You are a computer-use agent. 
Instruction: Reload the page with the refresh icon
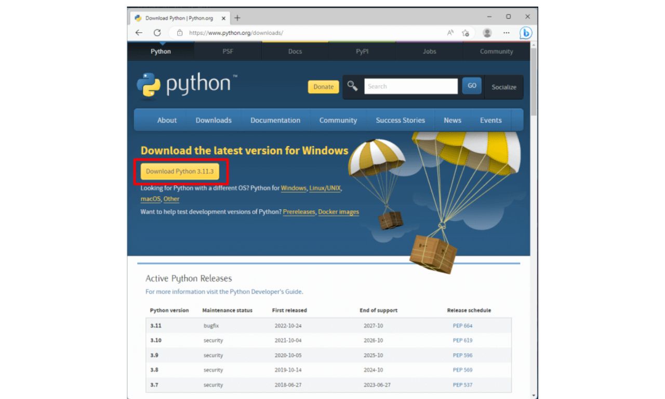tap(157, 33)
